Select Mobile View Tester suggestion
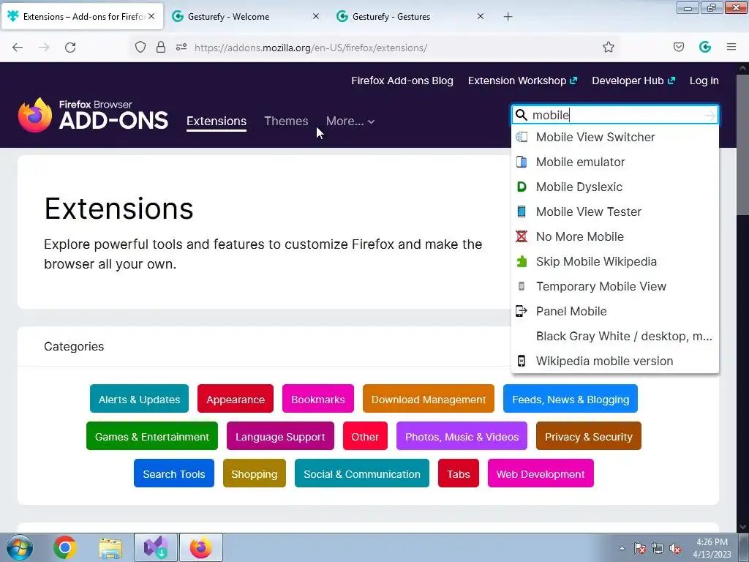749x562 pixels. [614, 211]
